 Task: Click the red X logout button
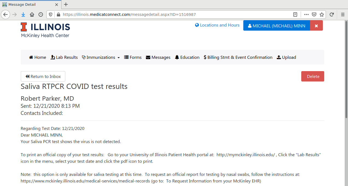(x=316, y=26)
